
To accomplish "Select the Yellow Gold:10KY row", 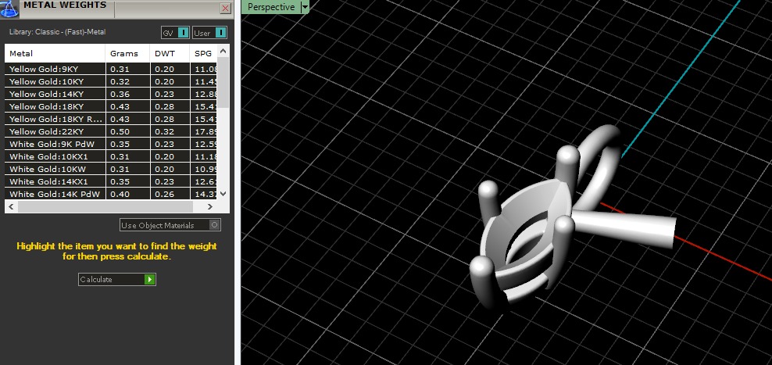I will [111, 81].
